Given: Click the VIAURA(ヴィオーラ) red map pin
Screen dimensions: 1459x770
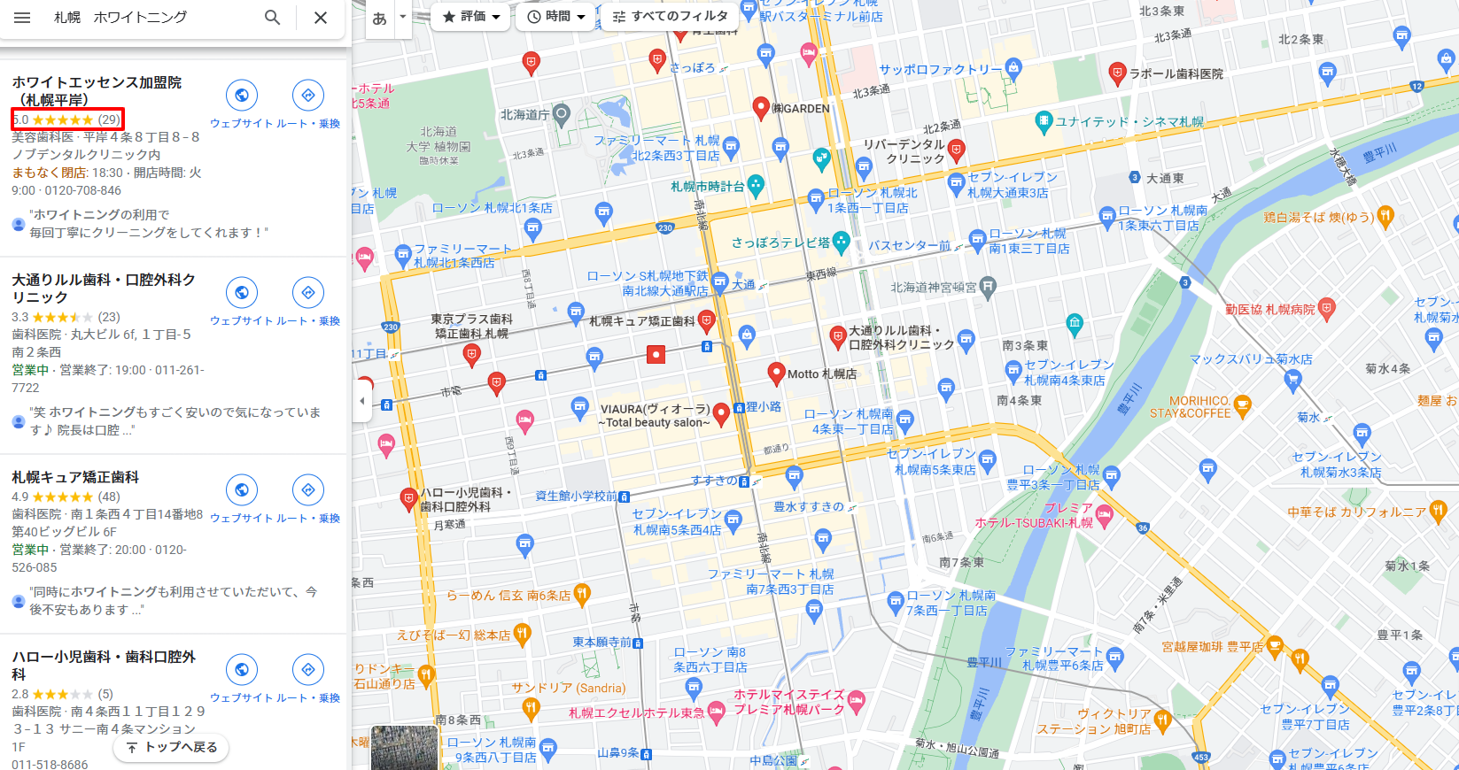Looking at the screenshot, I should [721, 413].
